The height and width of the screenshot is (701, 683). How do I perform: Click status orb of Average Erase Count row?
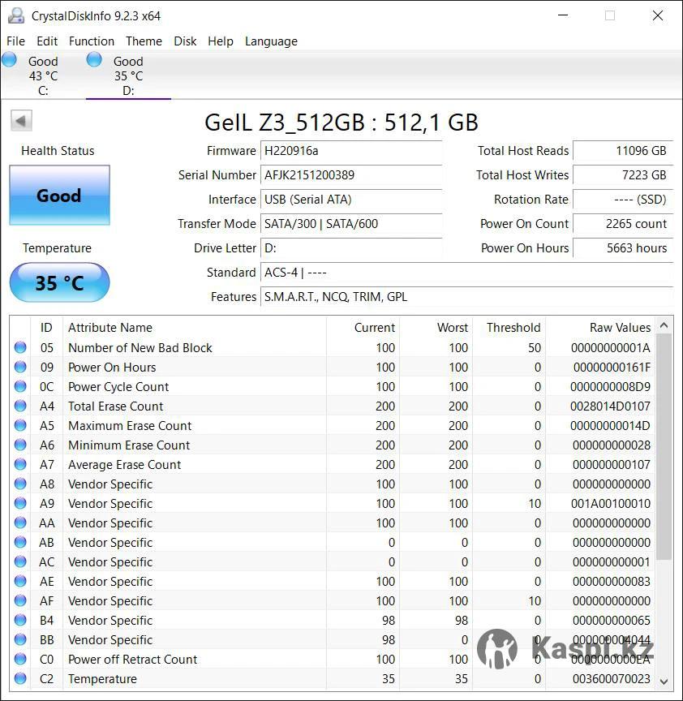click(x=20, y=465)
